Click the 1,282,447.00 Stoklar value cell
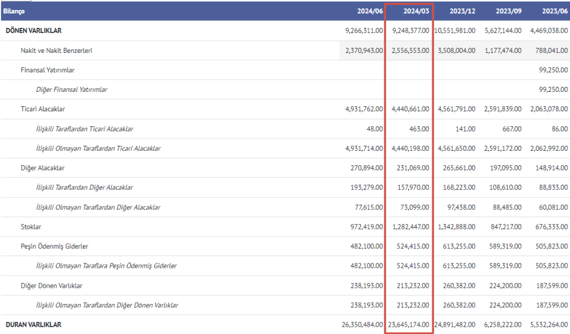 coord(411,227)
